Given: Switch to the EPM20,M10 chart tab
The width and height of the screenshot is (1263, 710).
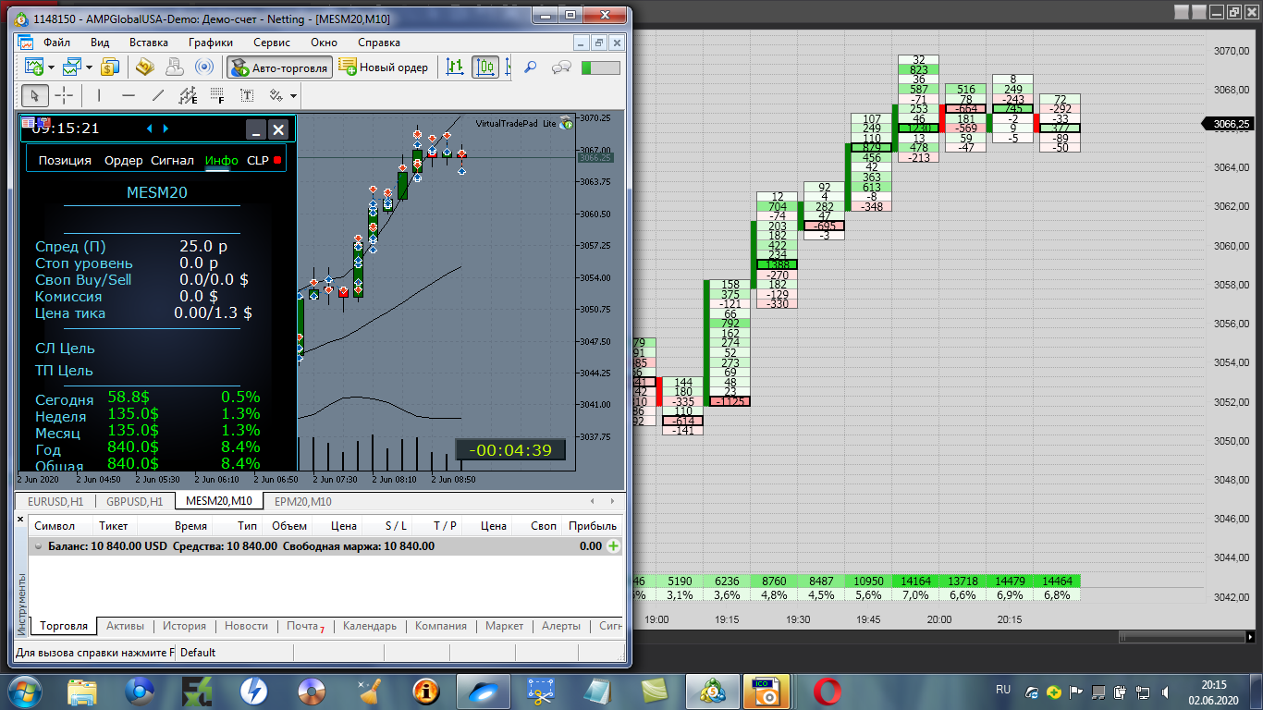Looking at the screenshot, I should [x=303, y=501].
